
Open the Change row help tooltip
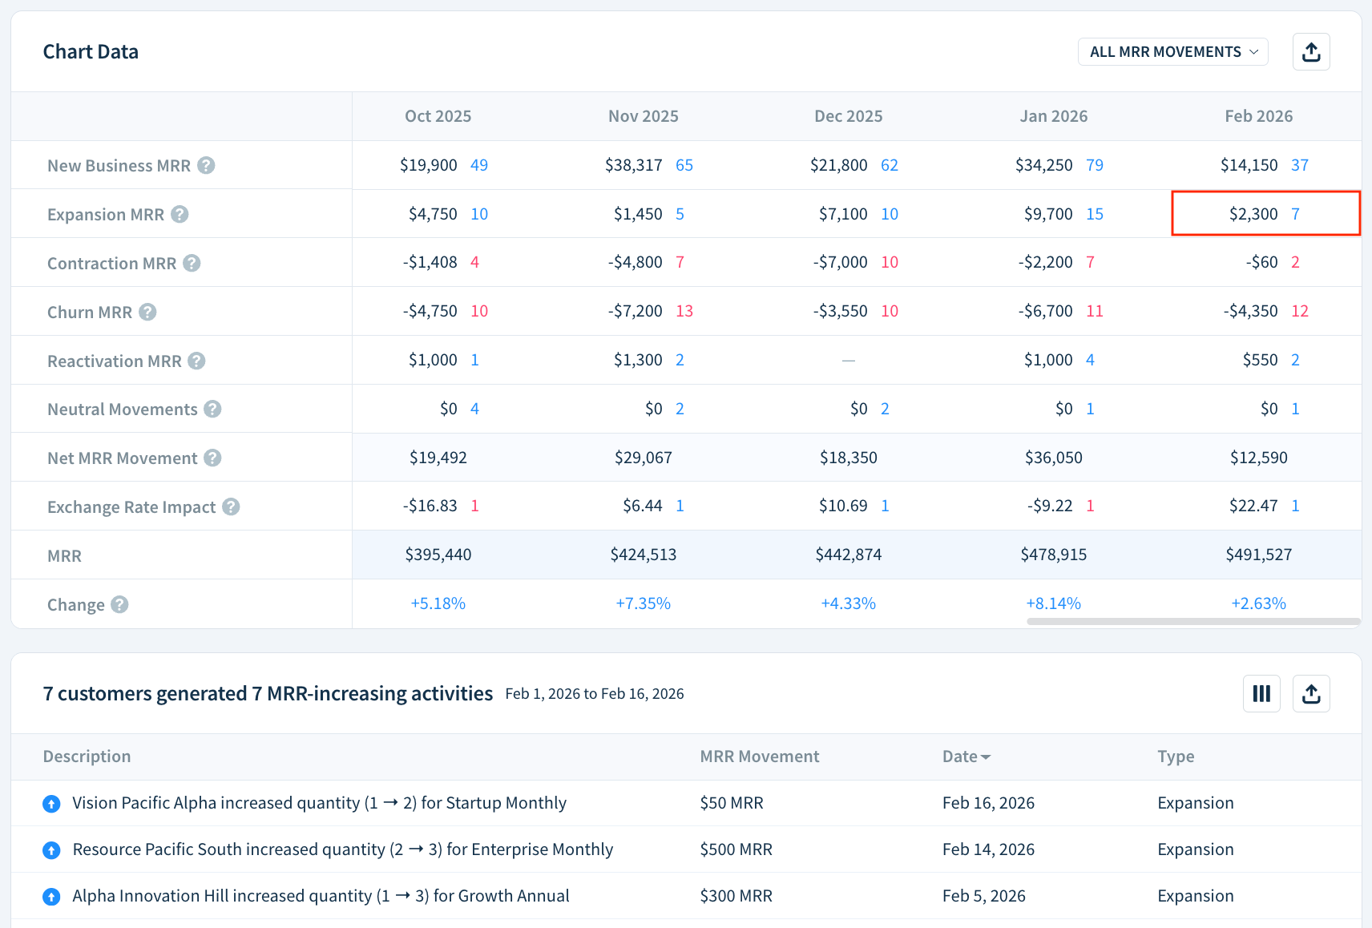[x=120, y=605]
